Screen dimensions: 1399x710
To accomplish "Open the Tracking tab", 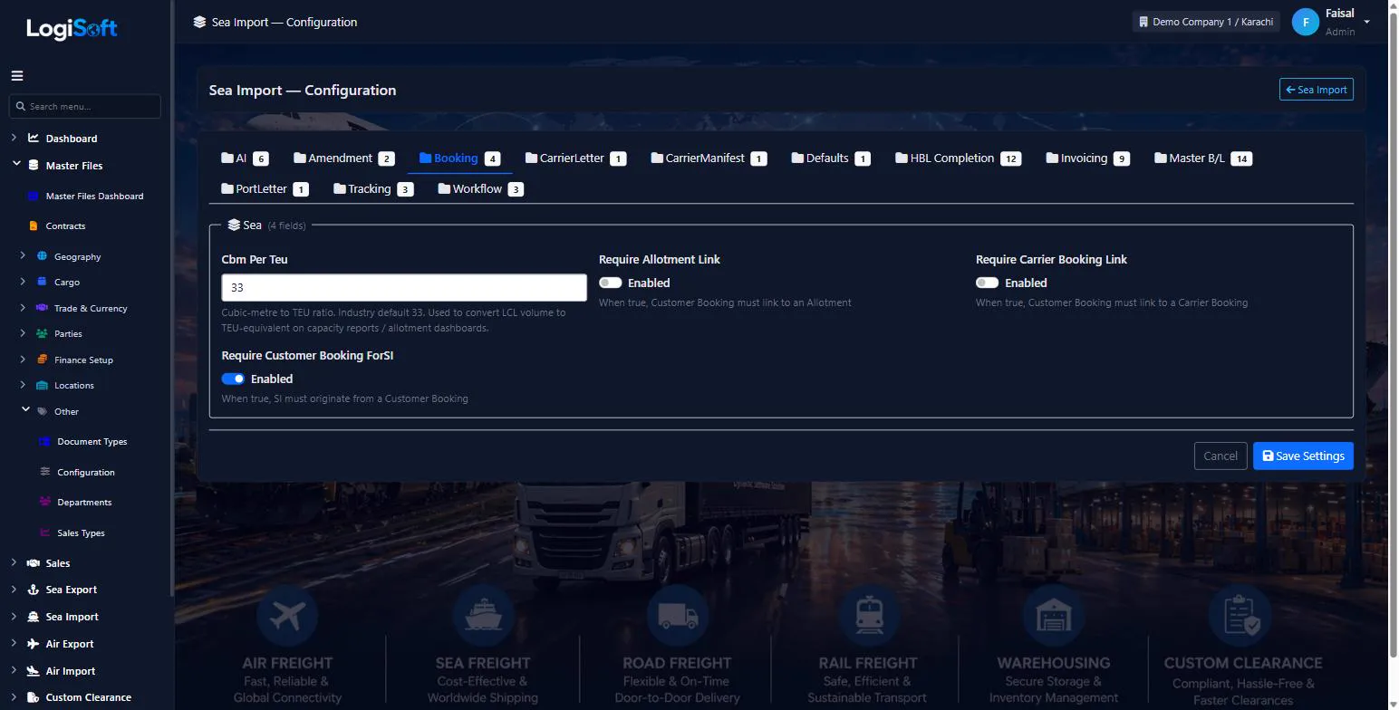I will (374, 189).
